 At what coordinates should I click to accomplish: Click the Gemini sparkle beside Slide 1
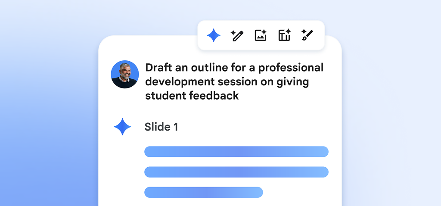click(x=122, y=127)
